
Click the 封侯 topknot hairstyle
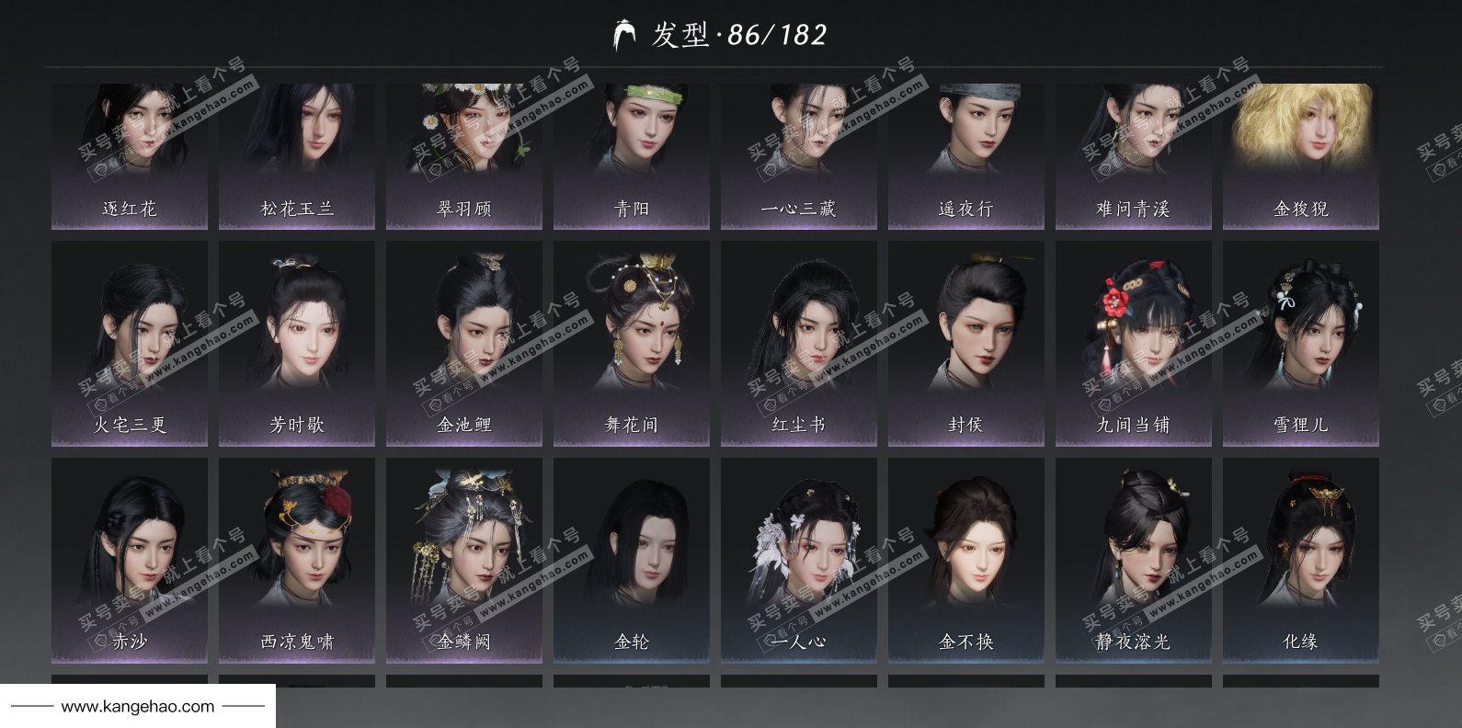click(966, 344)
